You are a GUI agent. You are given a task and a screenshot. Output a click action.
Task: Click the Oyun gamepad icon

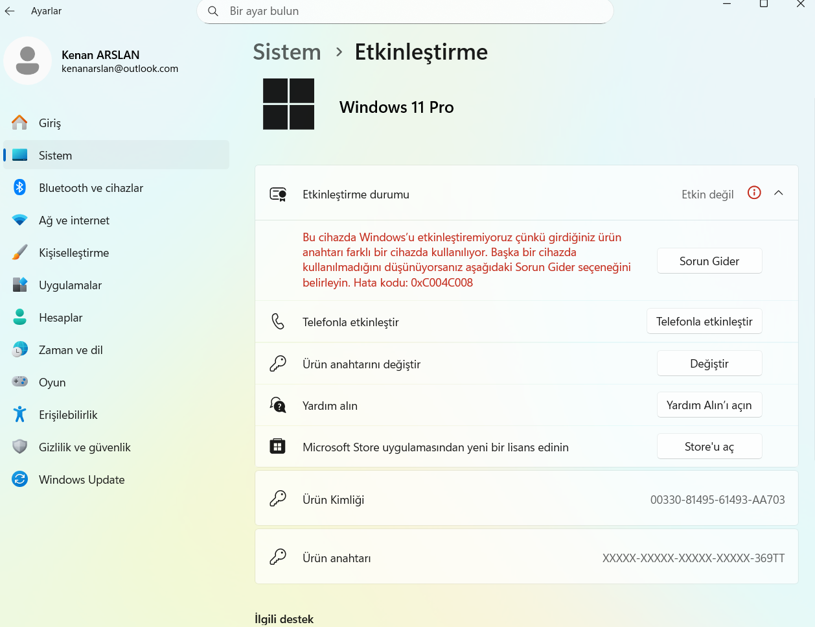(20, 381)
